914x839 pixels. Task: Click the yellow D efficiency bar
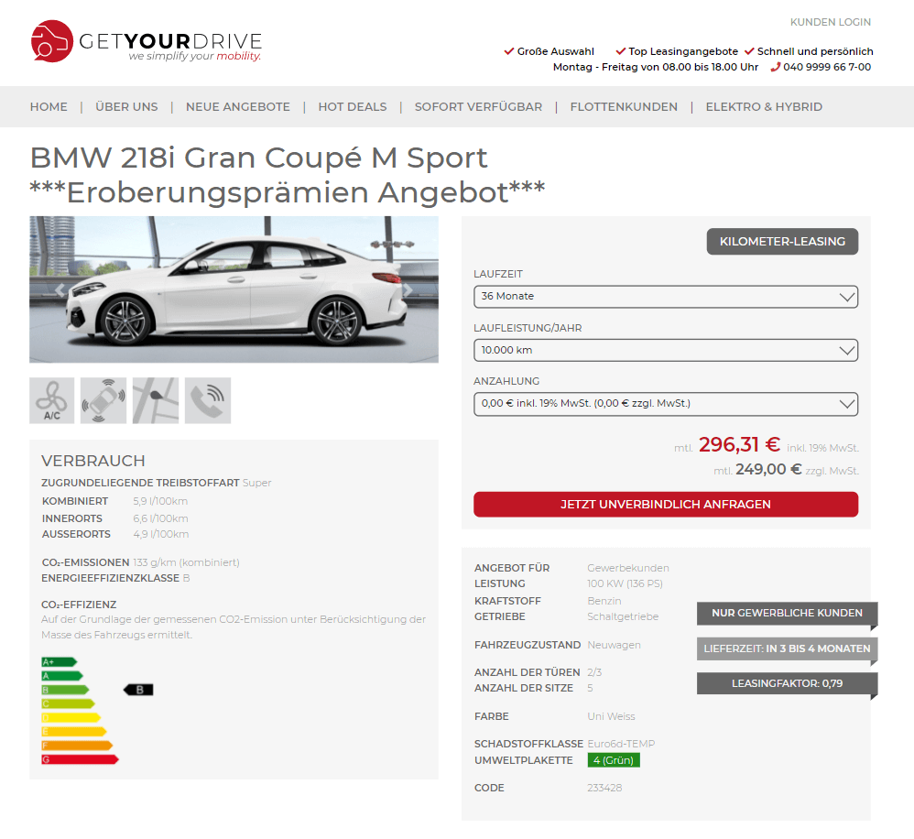click(x=71, y=717)
